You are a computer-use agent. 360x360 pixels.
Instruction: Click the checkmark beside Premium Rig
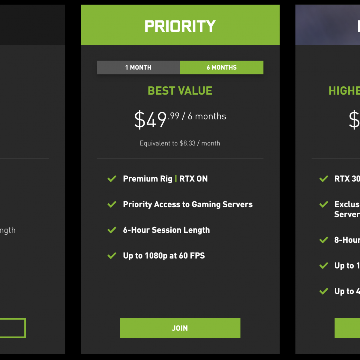click(x=112, y=179)
